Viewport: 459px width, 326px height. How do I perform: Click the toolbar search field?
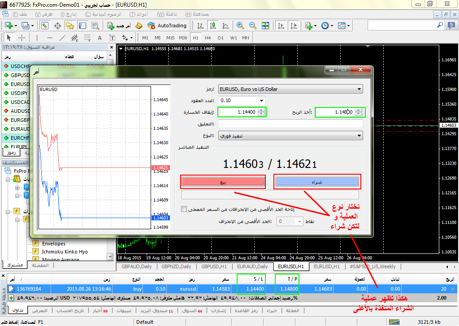point(405,26)
